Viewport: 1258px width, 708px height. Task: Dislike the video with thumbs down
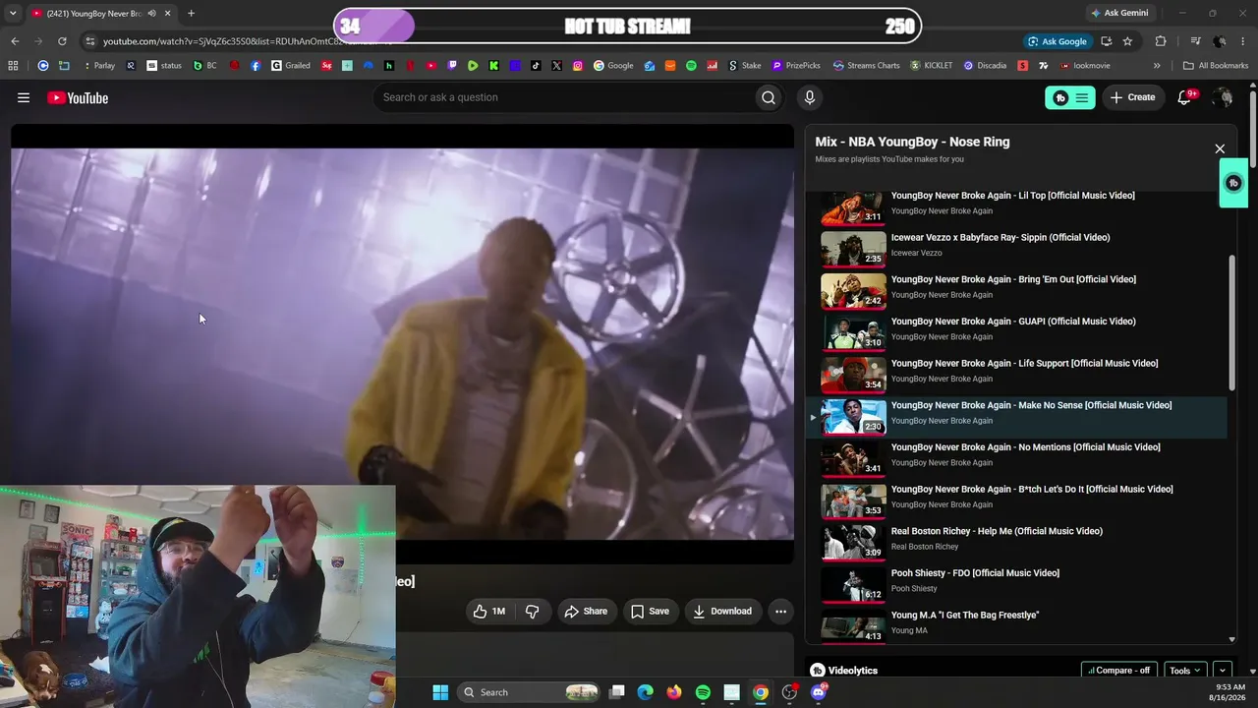pos(533,611)
